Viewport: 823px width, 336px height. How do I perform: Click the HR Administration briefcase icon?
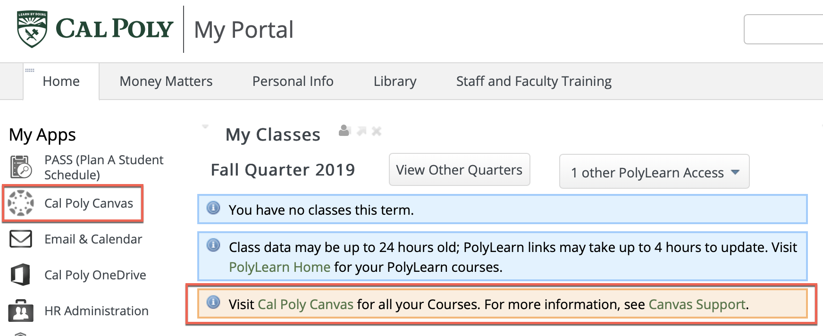pyautogui.click(x=21, y=311)
